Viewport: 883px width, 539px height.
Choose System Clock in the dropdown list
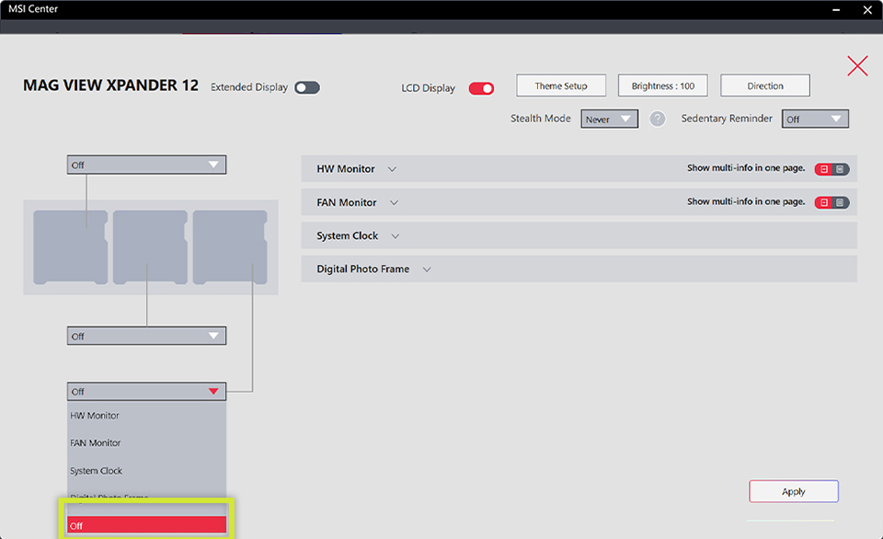click(x=146, y=470)
